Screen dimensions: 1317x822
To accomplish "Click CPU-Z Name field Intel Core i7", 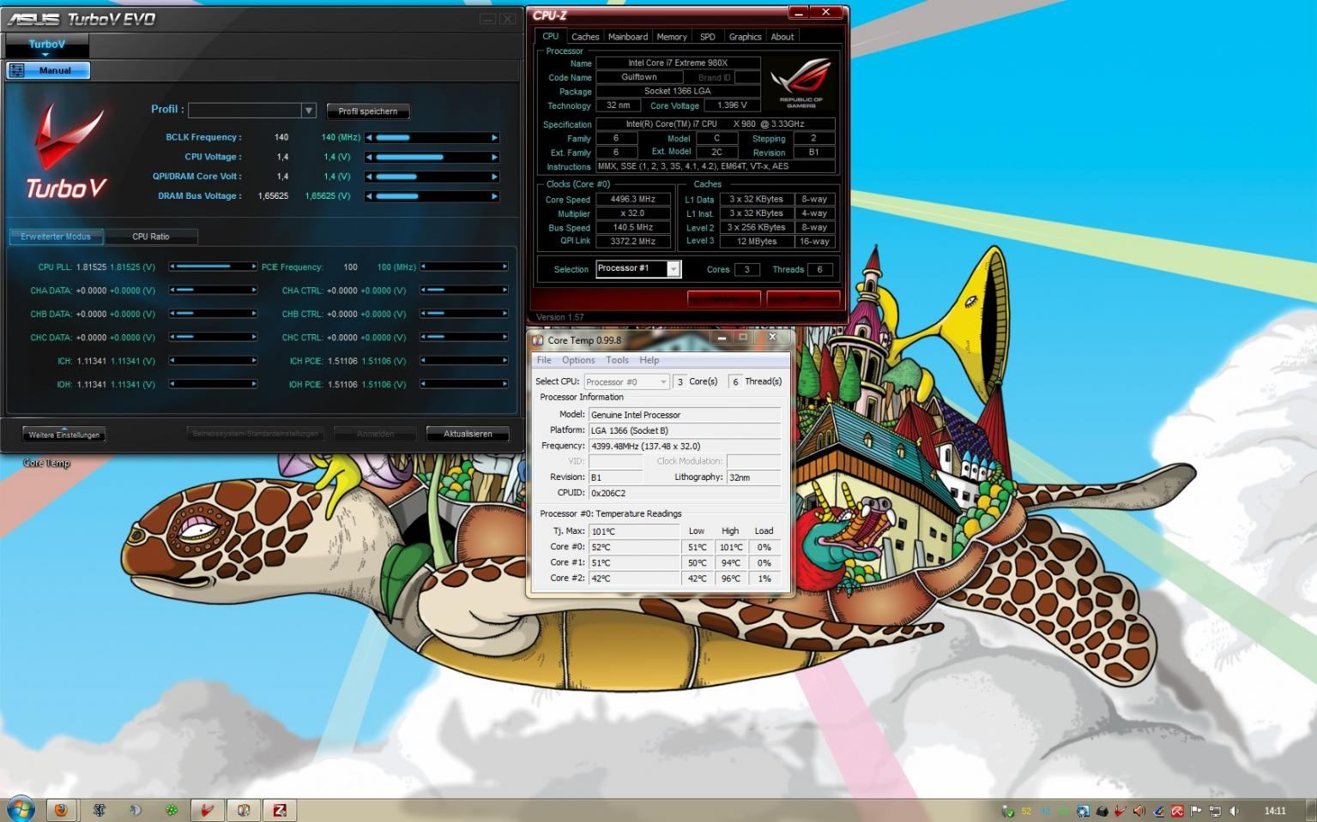I will (x=678, y=63).
